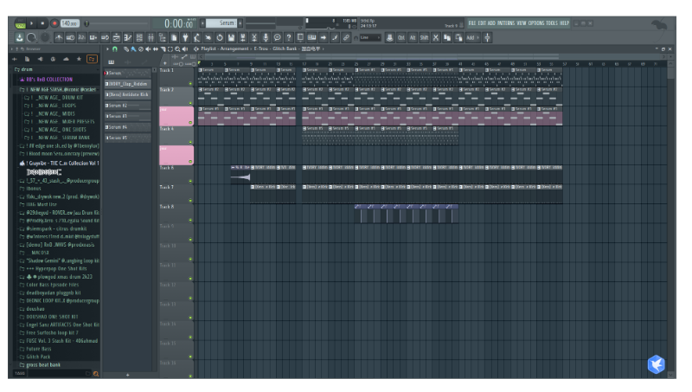
Task: Open the mixer toolbar icon
Action: point(151,38)
